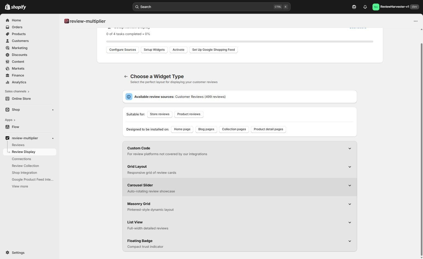
Task: Open the Flow app icon
Action: point(7,127)
